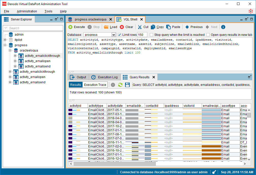Viewport: 256px width, 175px height.
Task: Uncheck the Limit rows checkbox
Action: click(120, 35)
